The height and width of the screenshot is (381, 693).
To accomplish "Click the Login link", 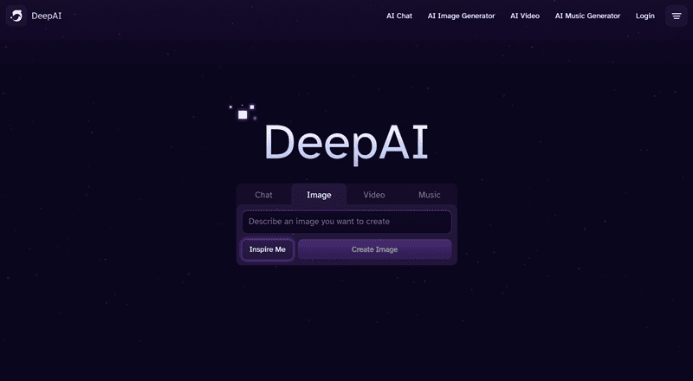I will tap(644, 16).
